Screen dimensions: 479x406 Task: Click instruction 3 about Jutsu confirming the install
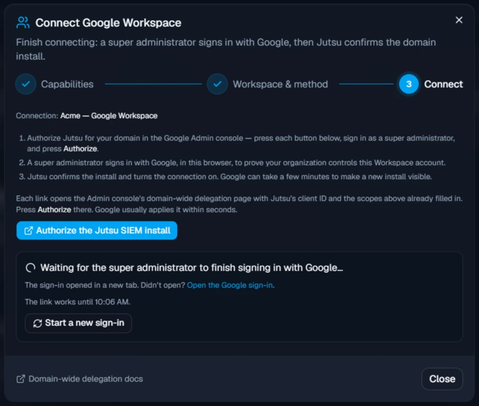(225, 177)
